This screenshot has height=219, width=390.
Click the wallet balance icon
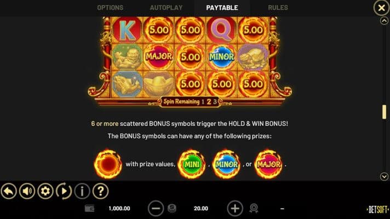coord(89,208)
